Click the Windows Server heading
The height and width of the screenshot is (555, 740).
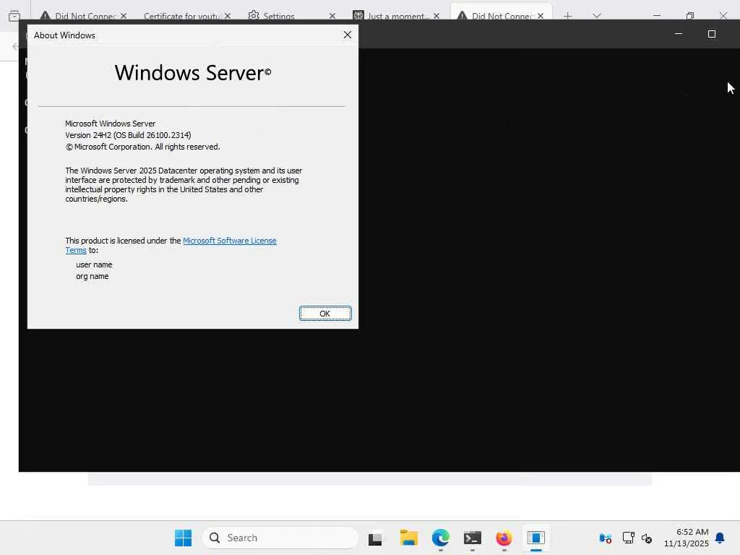pyautogui.click(x=192, y=73)
